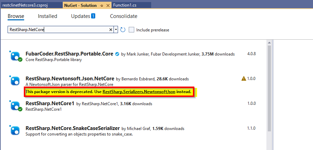Viewport: 313px width, 150px height.
Task: Click version 1.1.0 of SnakeCaseSerializer
Action: 252,128
